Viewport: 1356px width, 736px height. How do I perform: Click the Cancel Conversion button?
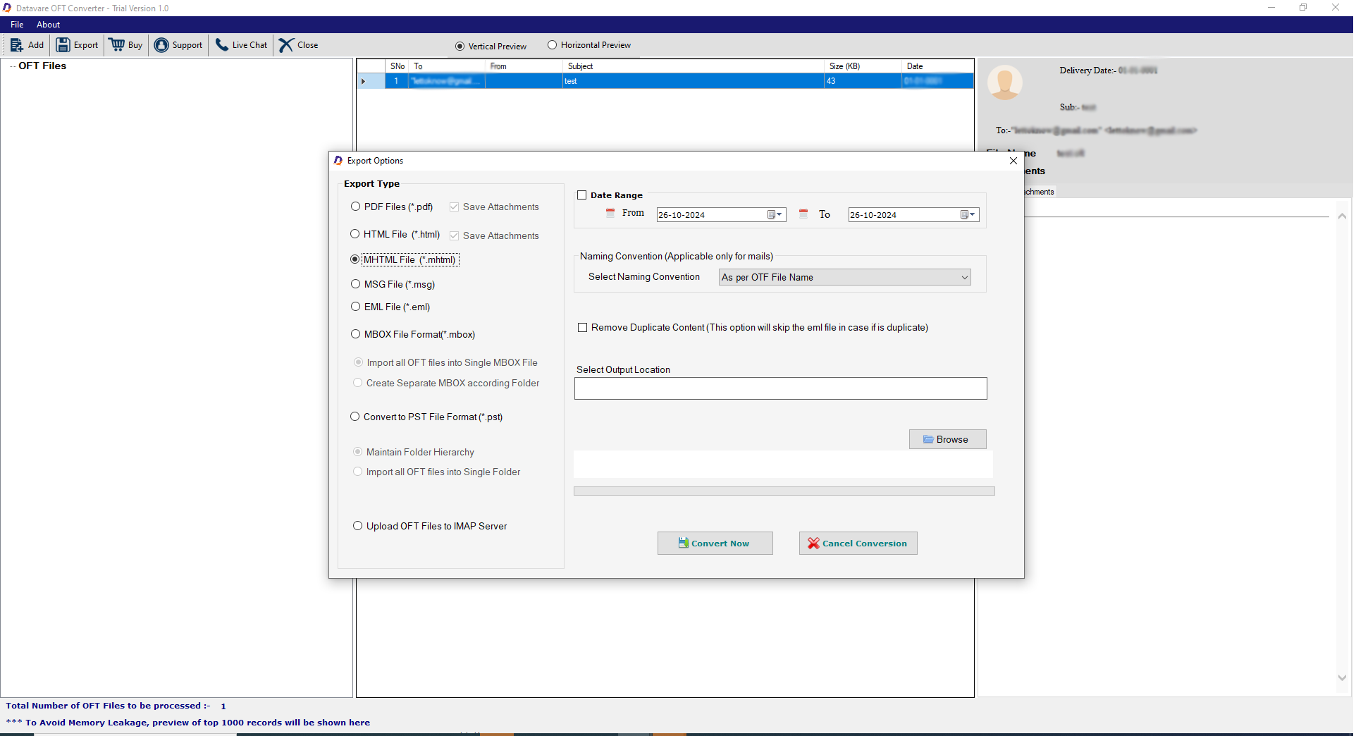coord(858,544)
